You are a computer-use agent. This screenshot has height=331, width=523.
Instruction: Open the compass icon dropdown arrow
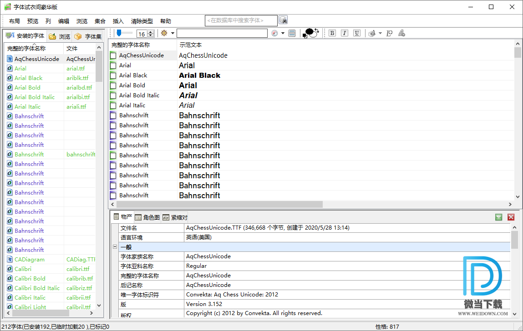coord(283,33)
